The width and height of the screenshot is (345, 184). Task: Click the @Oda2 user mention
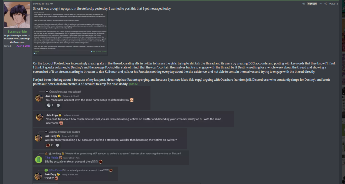[133, 84]
